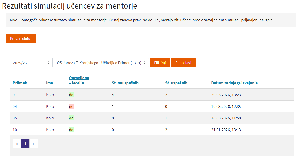The width and height of the screenshot is (296, 159).
Task: Open student surname 10 link
Action: pos(15,130)
